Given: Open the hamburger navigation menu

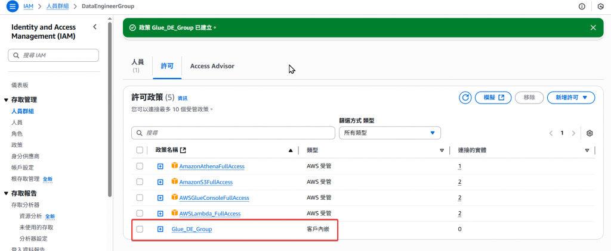Looking at the screenshot, I should pyautogui.click(x=12, y=6).
